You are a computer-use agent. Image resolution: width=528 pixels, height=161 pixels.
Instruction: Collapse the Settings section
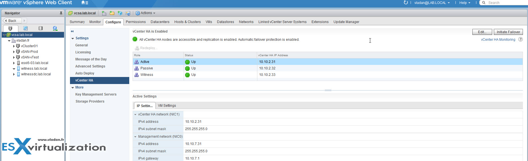tap(73, 38)
